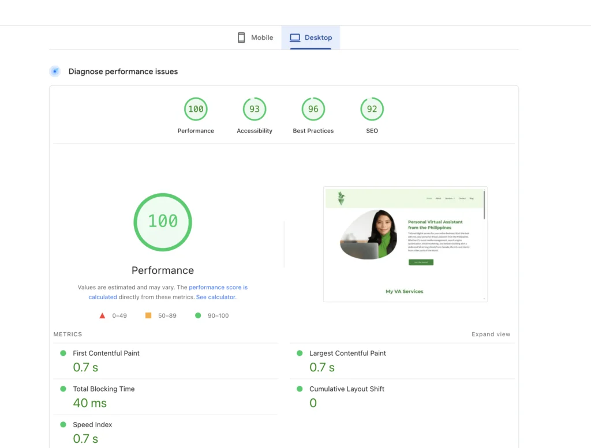
Task: Open the Performance score gauge 100
Action: click(196, 109)
